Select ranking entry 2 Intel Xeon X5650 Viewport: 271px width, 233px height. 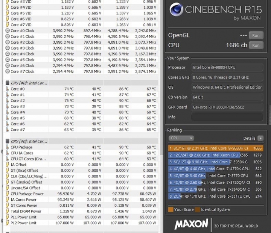(216, 155)
